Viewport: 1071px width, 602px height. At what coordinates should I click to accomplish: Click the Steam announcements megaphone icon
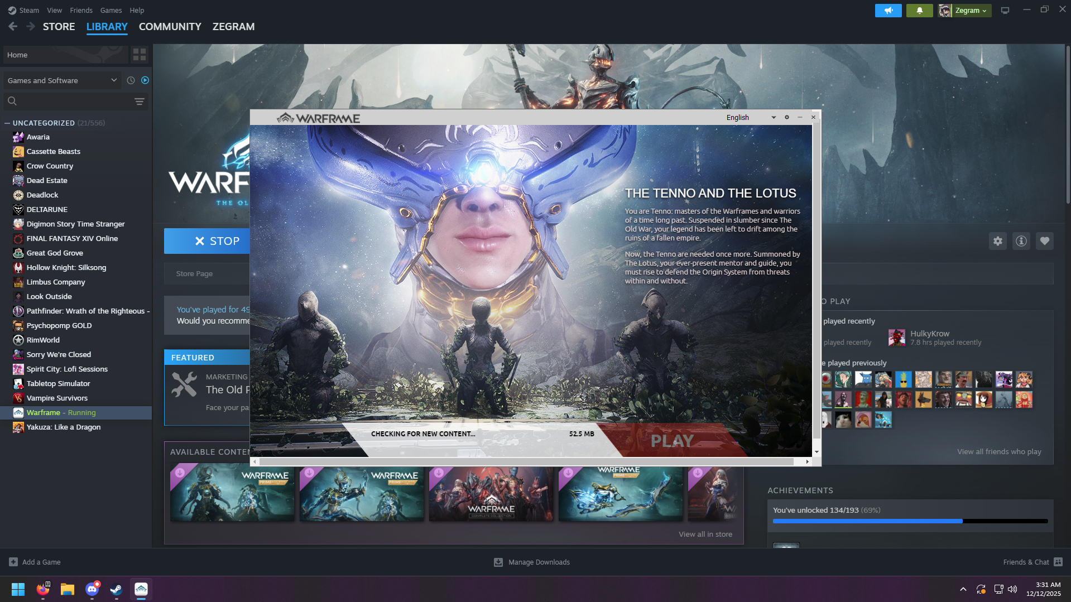[888, 11]
